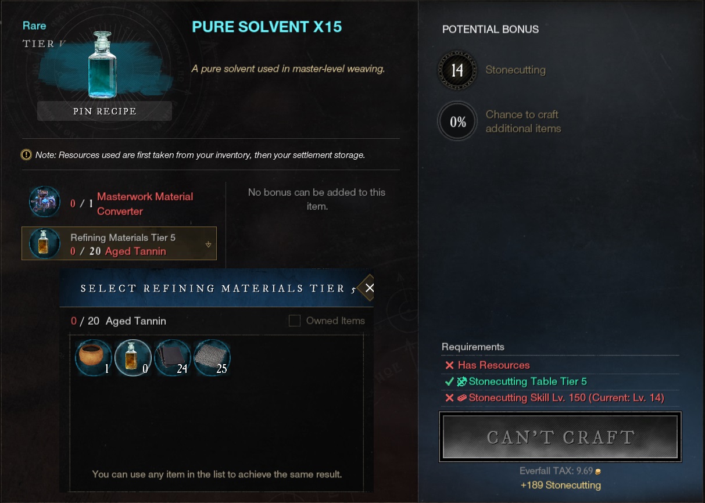Select the Aged Tannin bottle icon
The image size is (705, 503).
tap(133, 358)
